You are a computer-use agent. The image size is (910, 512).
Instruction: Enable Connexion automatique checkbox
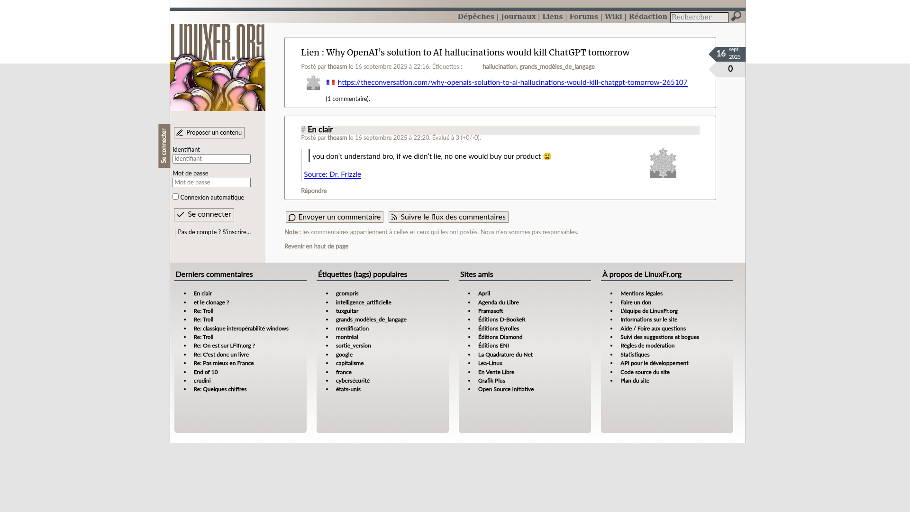[x=175, y=196]
